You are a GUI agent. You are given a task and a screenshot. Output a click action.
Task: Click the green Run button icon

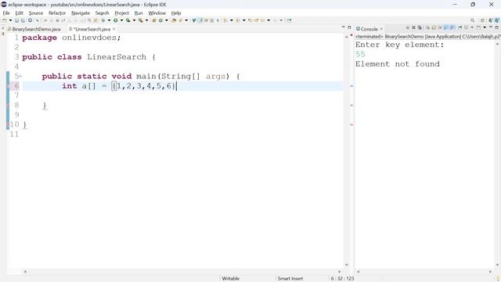pyautogui.click(x=116, y=20)
